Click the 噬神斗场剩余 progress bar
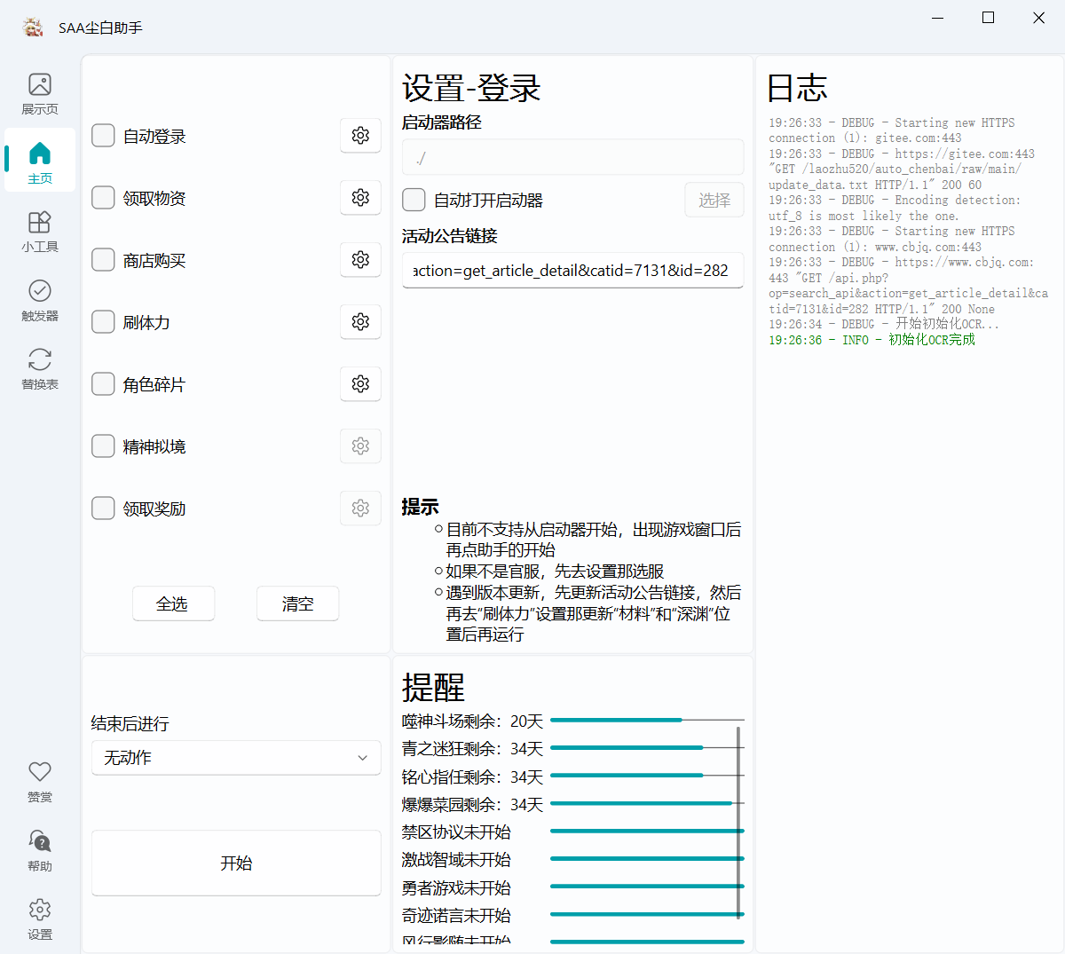The width and height of the screenshot is (1065, 954). [647, 720]
